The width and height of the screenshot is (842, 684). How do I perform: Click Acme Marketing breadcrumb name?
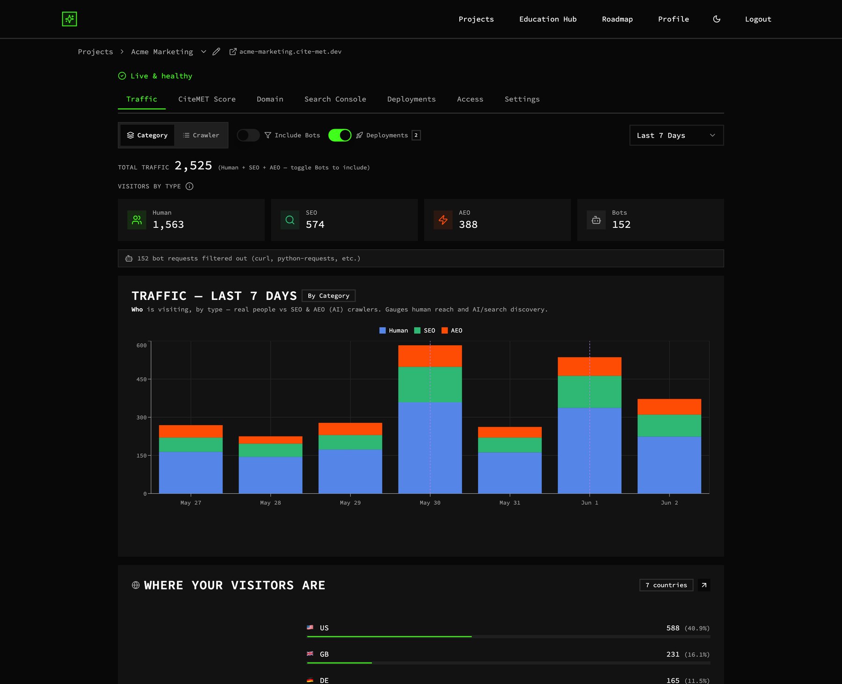coord(162,51)
